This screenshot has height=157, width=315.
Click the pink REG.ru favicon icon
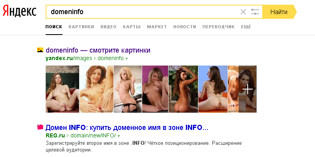[x=40, y=127]
